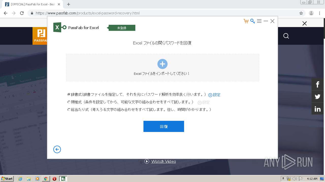
Task: Click the red Opera taskbar icon
Action: click(54, 179)
